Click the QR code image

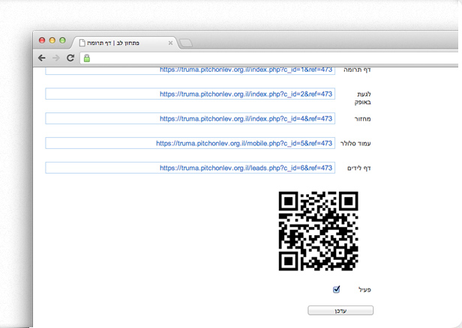[x=319, y=231]
